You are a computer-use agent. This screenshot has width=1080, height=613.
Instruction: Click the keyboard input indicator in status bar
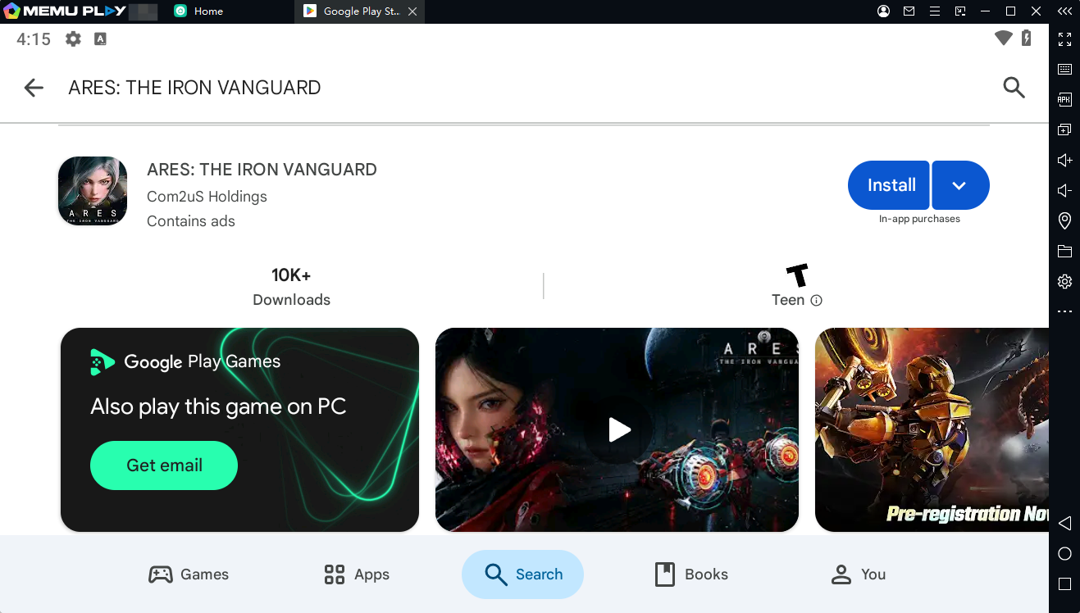100,39
